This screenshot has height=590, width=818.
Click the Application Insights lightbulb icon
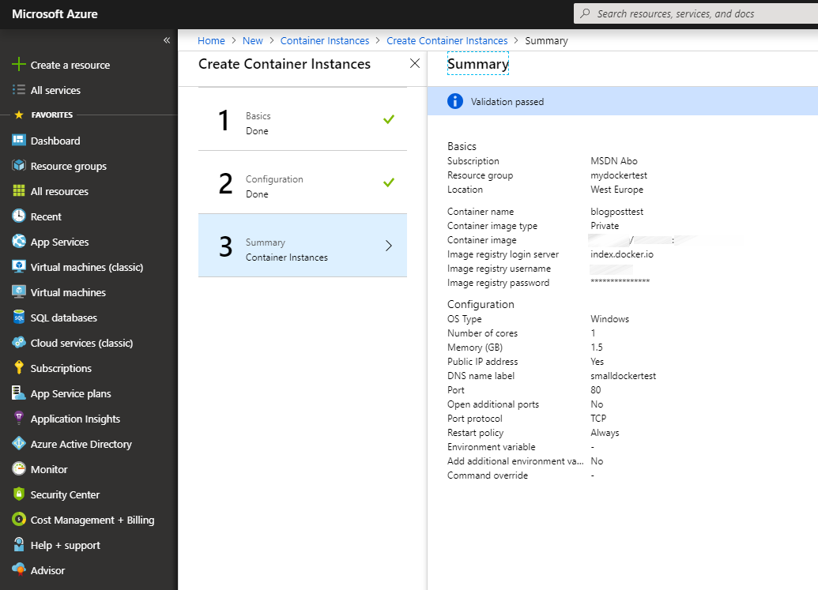[x=19, y=418]
